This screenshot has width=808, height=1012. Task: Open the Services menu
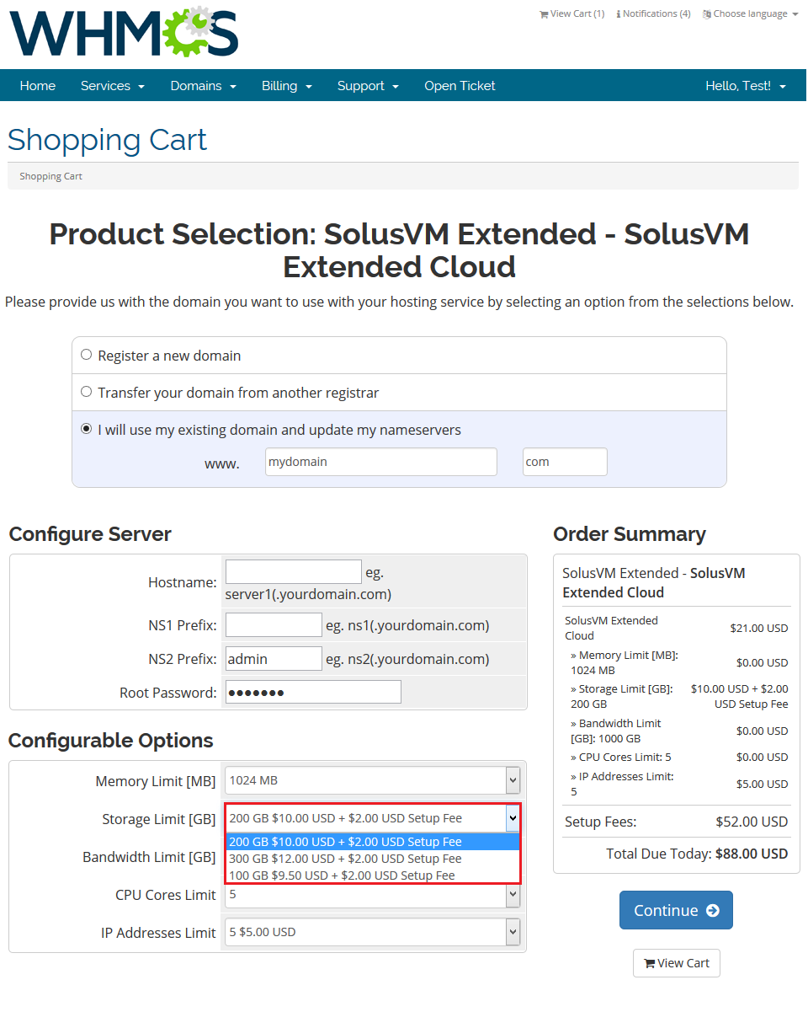(x=113, y=86)
